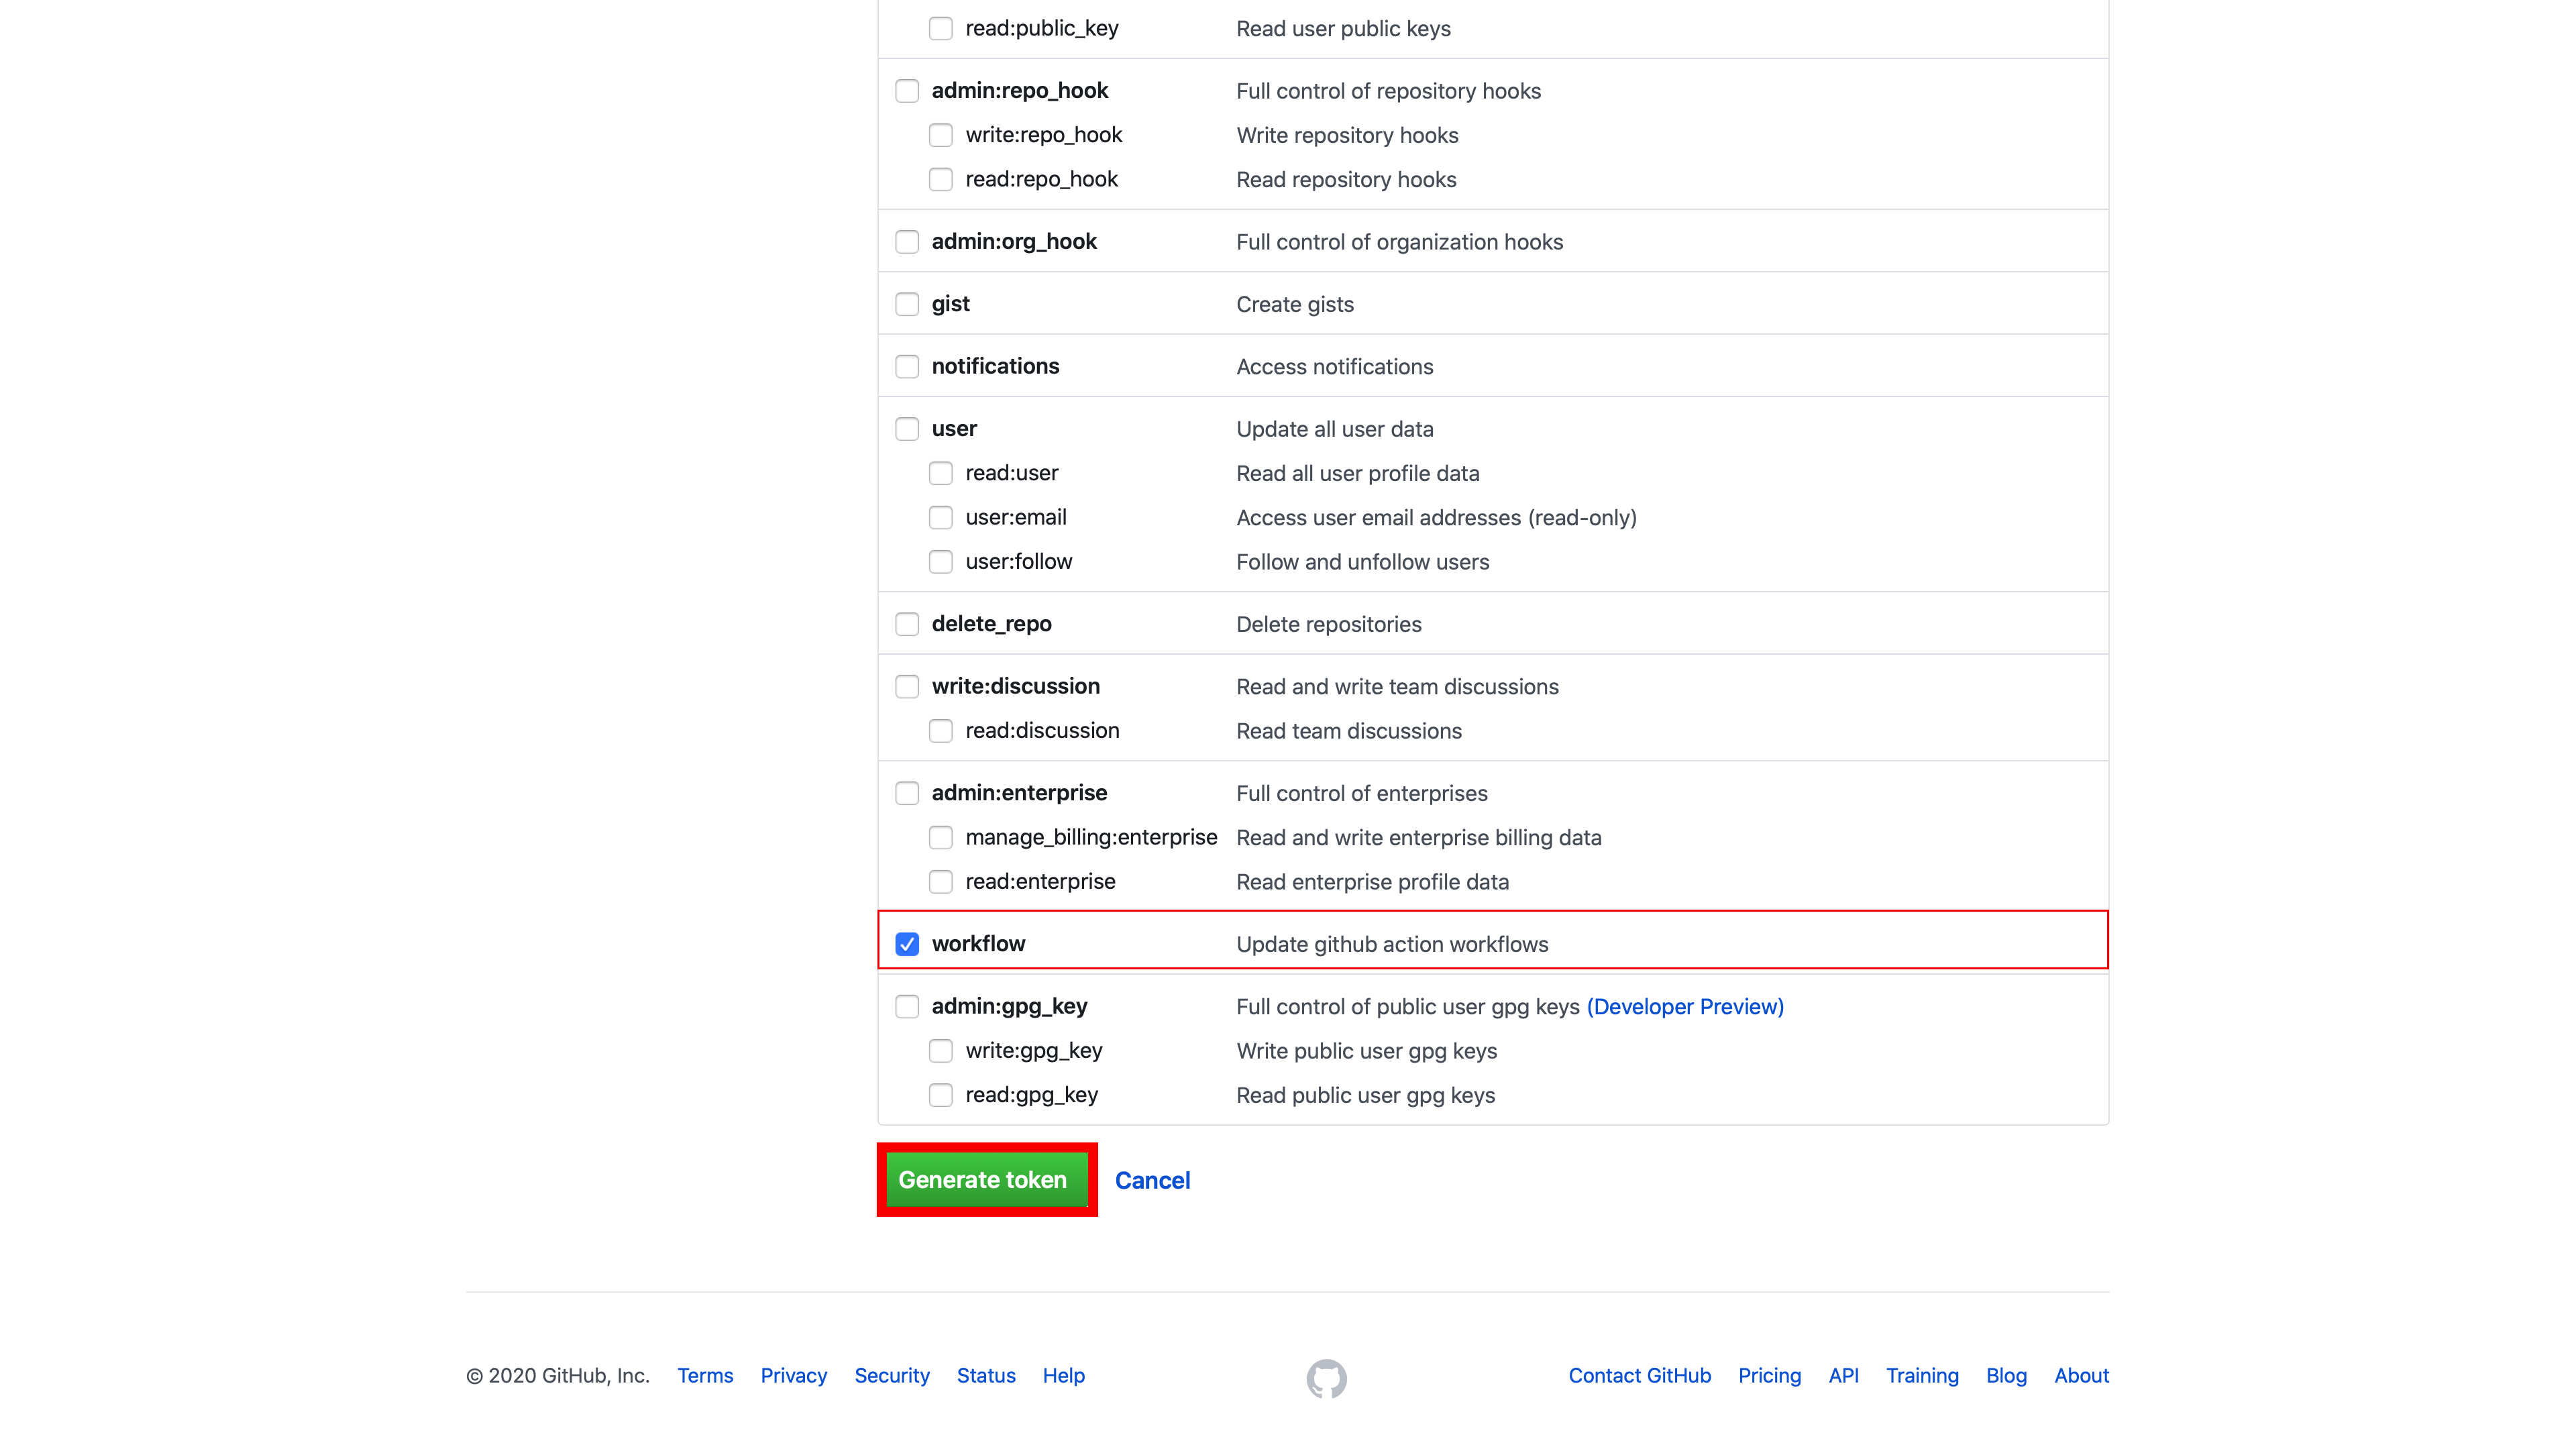Open the Terms footer link

[x=705, y=1376]
